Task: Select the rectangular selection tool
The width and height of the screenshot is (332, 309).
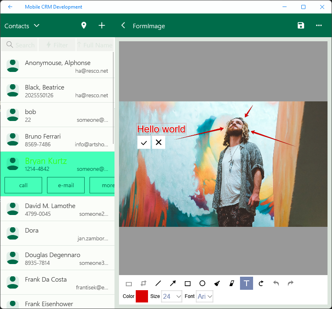Action: pos(129,283)
